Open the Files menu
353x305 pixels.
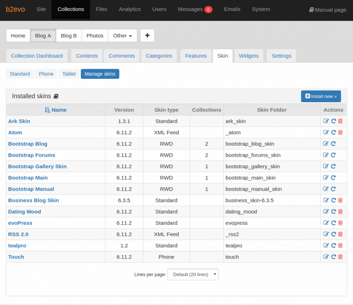pyautogui.click(x=101, y=9)
